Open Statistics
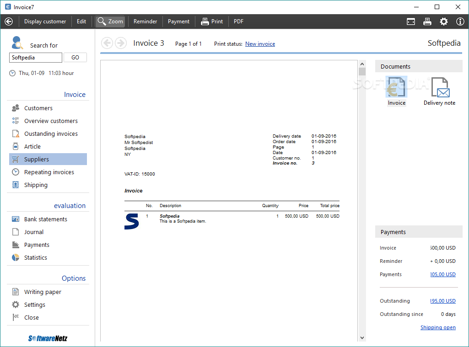The height and width of the screenshot is (347, 469). 36,258
